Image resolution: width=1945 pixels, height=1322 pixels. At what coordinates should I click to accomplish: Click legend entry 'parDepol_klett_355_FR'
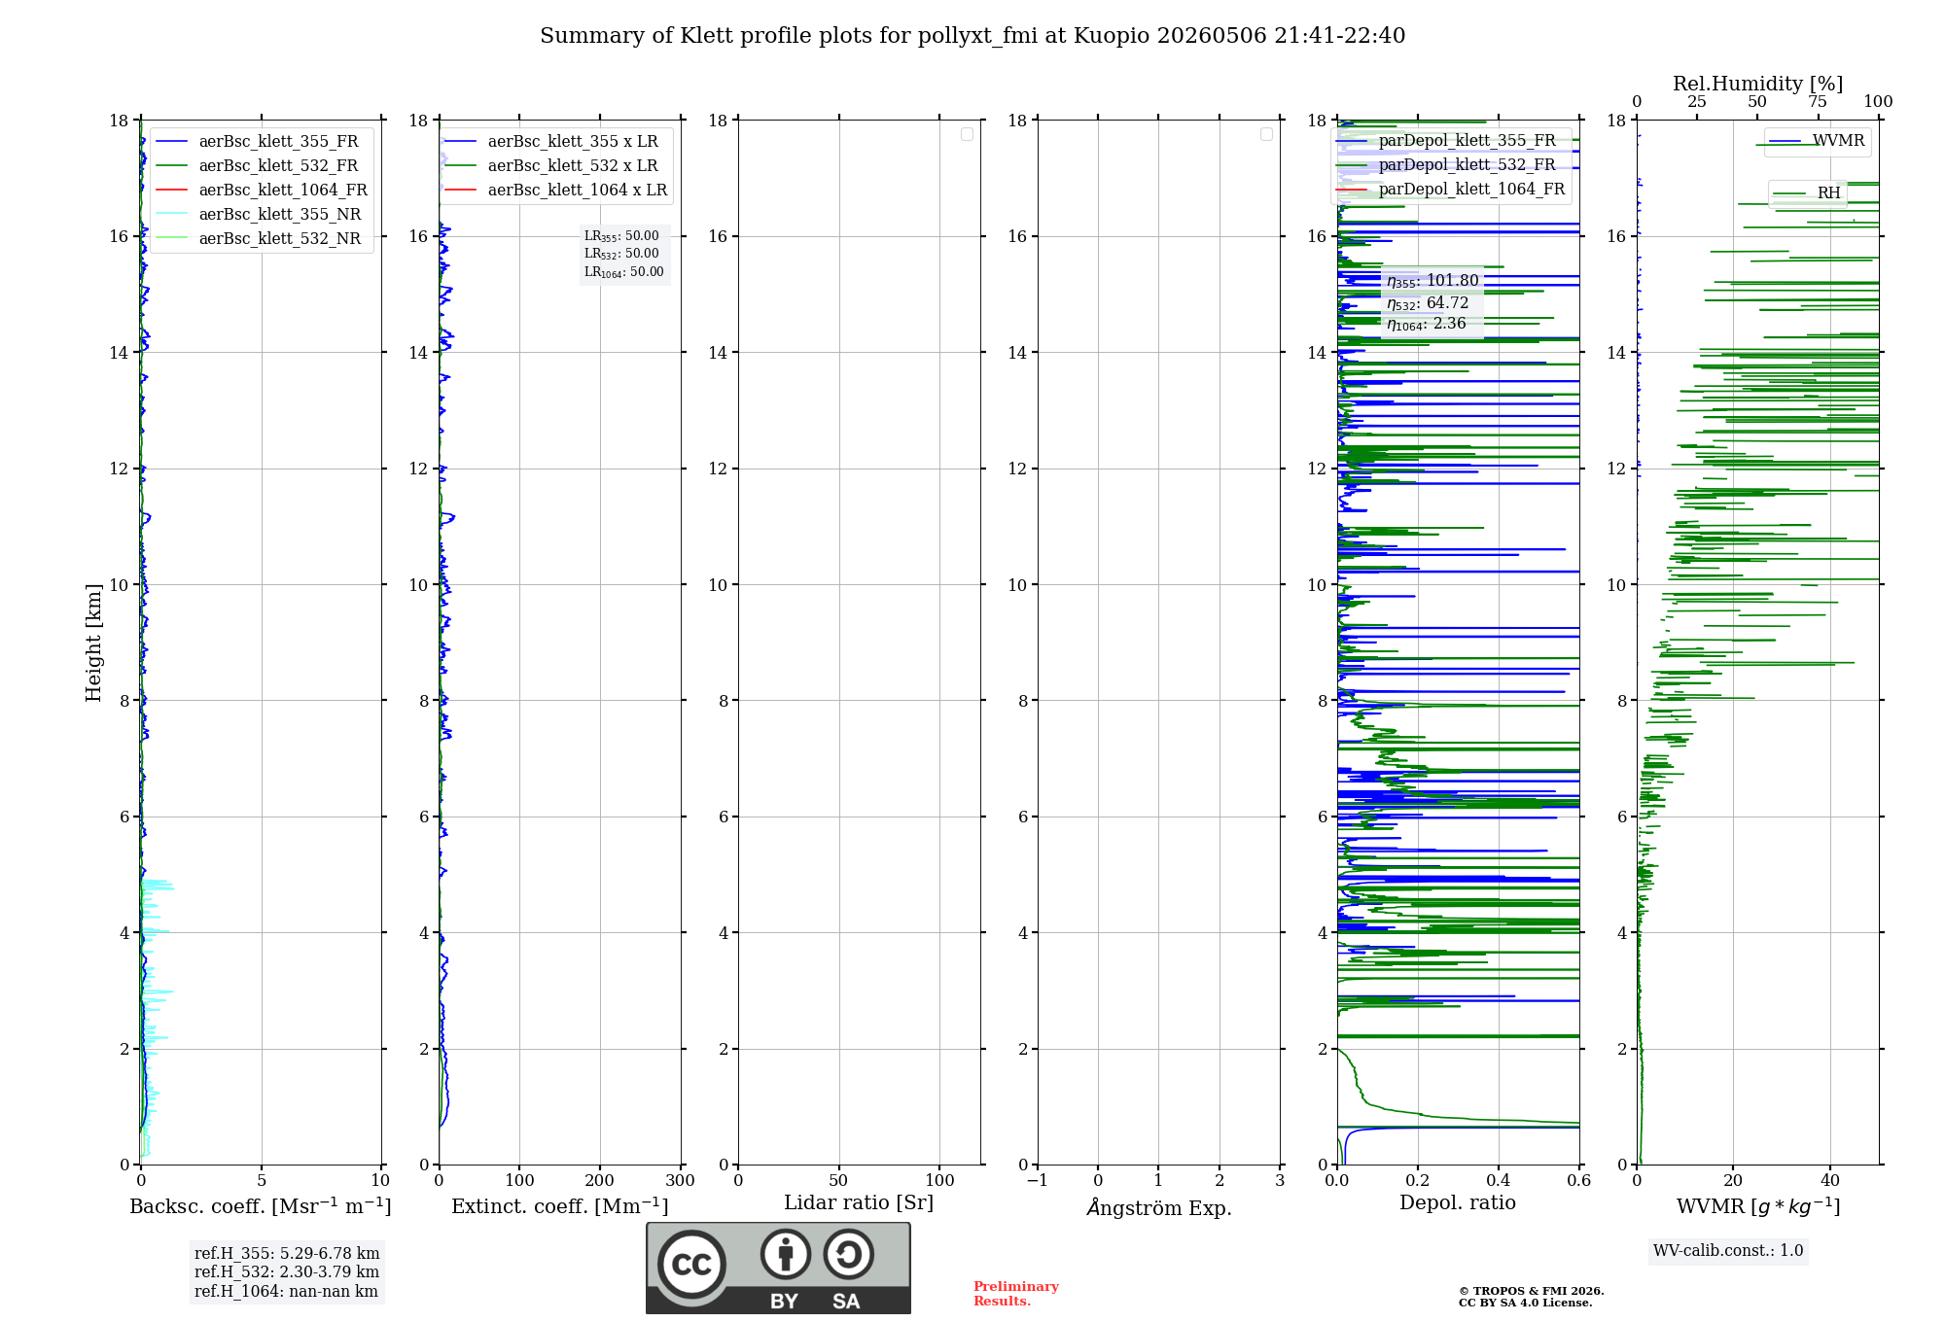(1468, 141)
